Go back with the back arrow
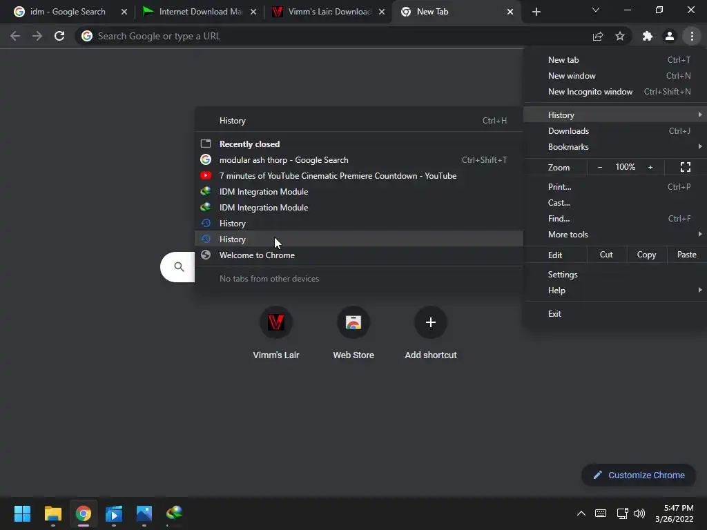 15,36
